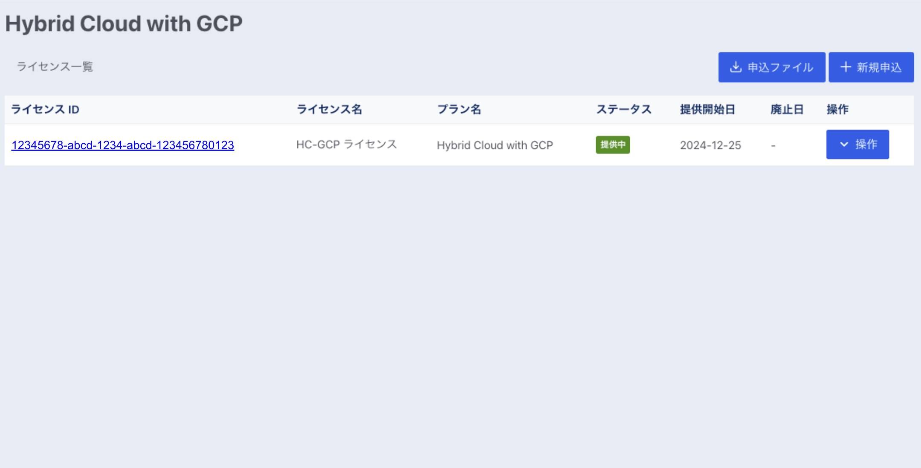Open license 12345678-abcd-1234-abcd-123456780123 link
This screenshot has height=468, width=921.
click(123, 145)
